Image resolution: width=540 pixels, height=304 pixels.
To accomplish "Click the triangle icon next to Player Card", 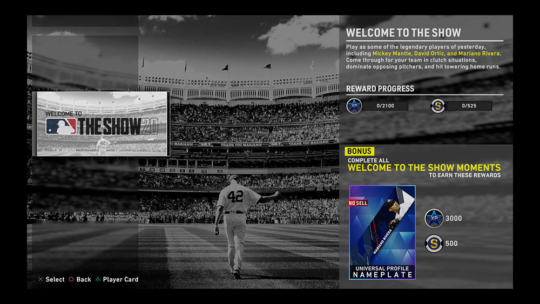I will pos(98,280).
